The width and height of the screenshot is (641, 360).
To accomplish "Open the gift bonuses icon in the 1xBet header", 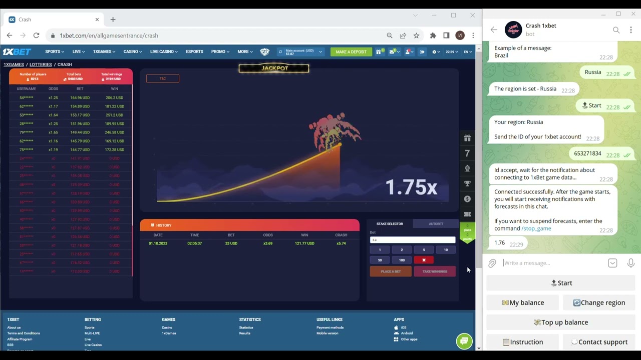I will (380, 51).
